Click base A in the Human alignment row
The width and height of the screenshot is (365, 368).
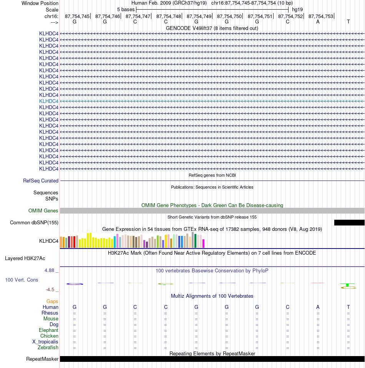coord(318,307)
